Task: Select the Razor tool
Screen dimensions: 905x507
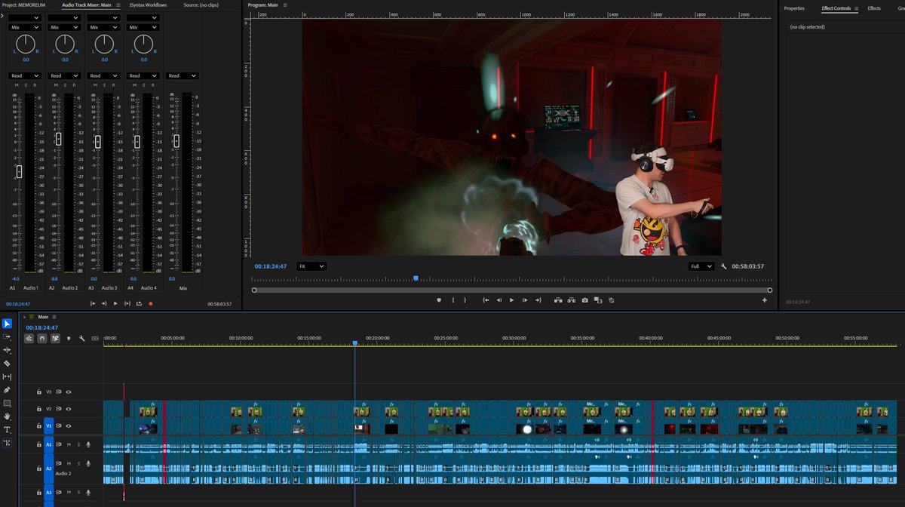Action: click(x=8, y=363)
